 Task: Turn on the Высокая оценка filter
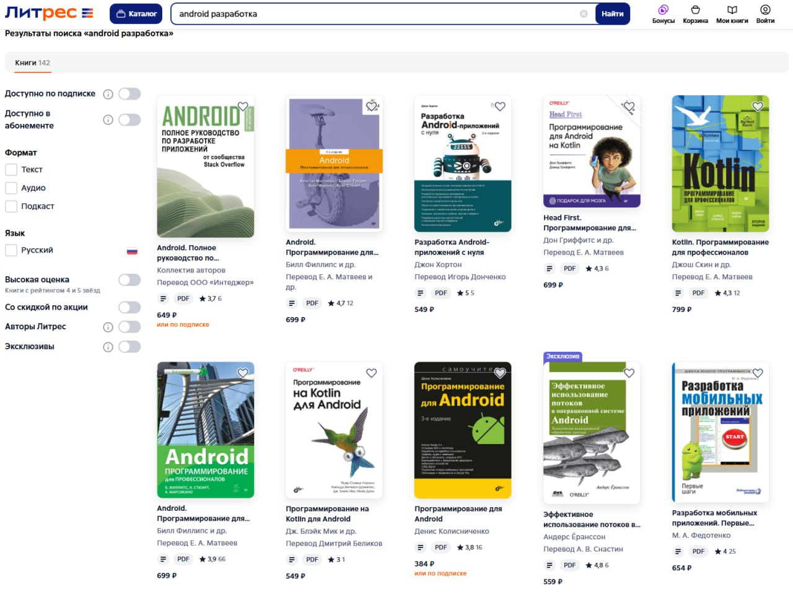pyautogui.click(x=129, y=280)
